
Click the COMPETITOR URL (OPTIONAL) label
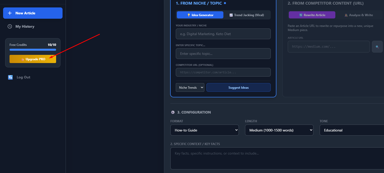tap(195, 65)
